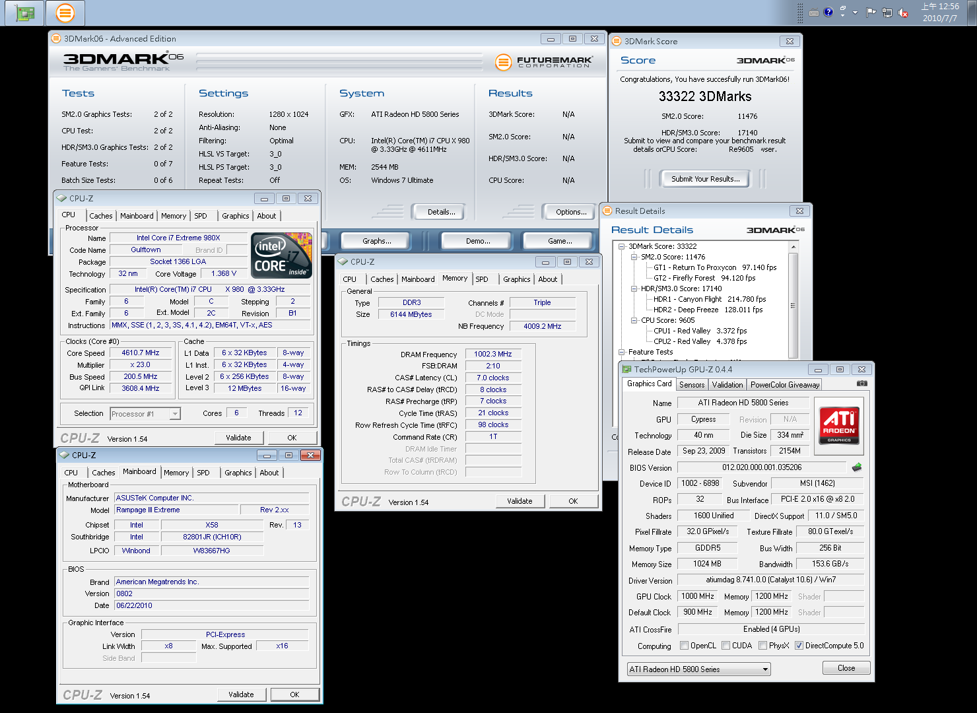This screenshot has height=713, width=977.
Task: Collapse the SM2.0 Score tree node
Action: (x=634, y=257)
